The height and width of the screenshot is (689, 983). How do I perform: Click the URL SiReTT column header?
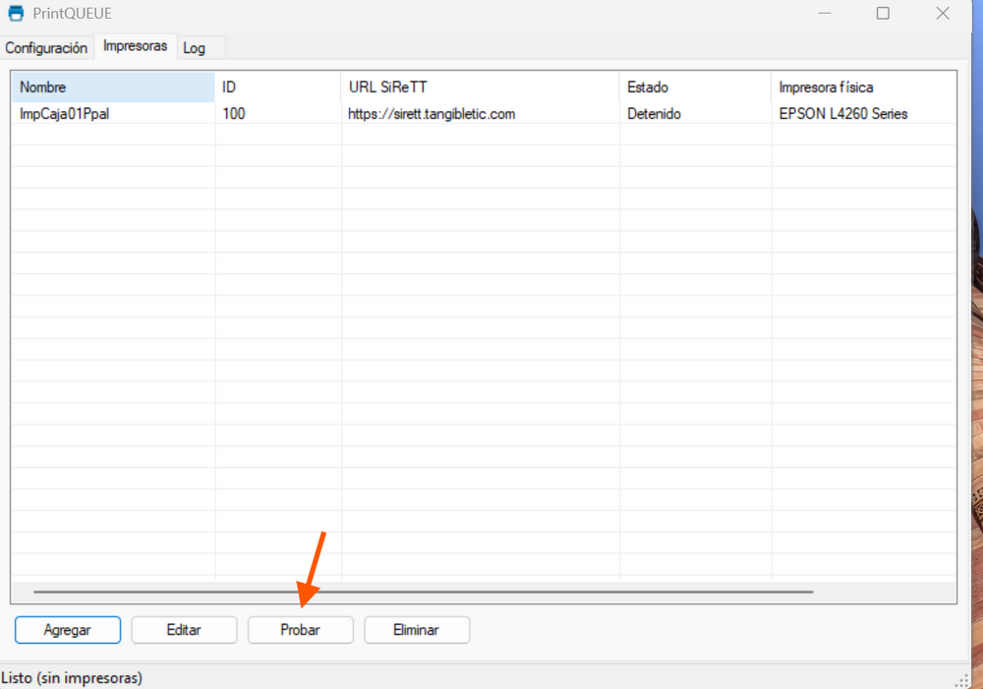click(481, 87)
